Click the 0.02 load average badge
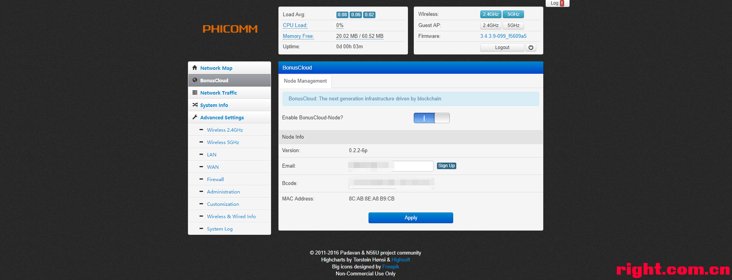 369,15
